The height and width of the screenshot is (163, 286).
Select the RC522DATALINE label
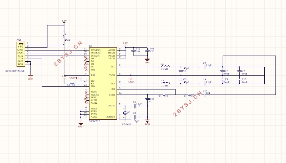tap(15, 71)
